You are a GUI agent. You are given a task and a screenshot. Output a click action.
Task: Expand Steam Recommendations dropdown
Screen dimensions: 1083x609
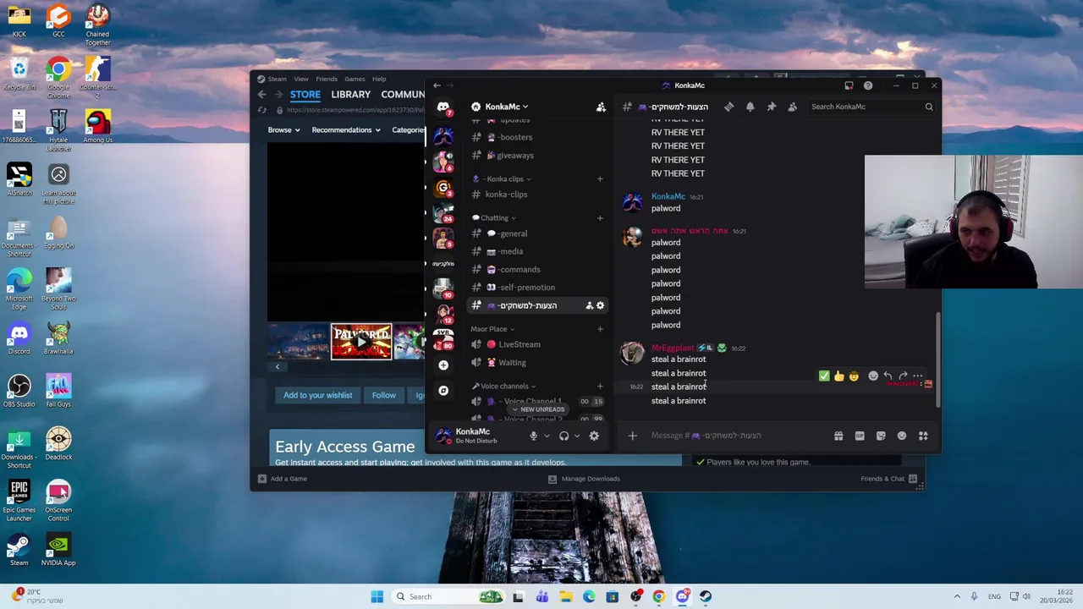tap(345, 130)
